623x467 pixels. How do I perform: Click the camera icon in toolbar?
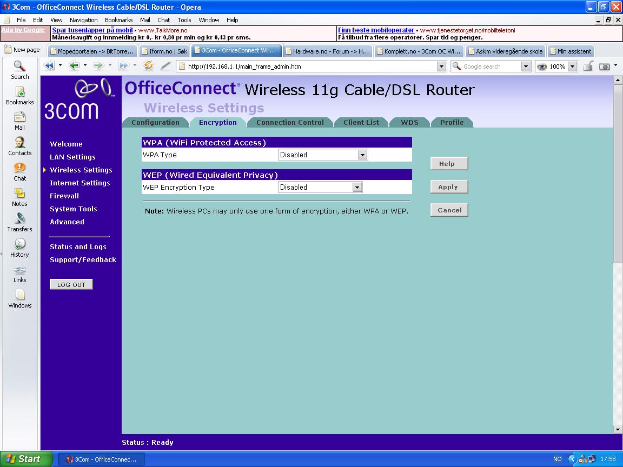pos(604,66)
